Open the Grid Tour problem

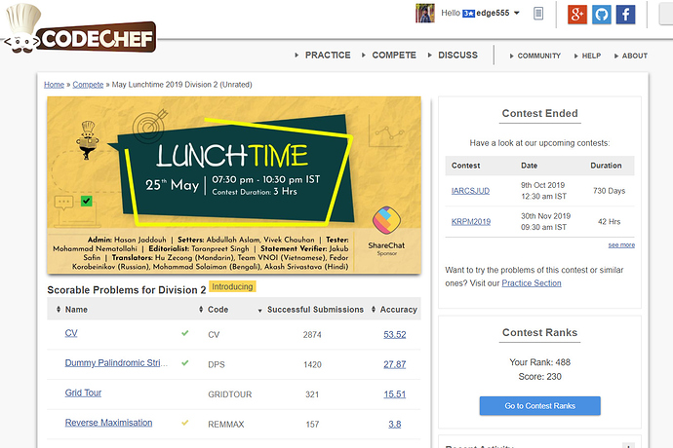tap(83, 392)
